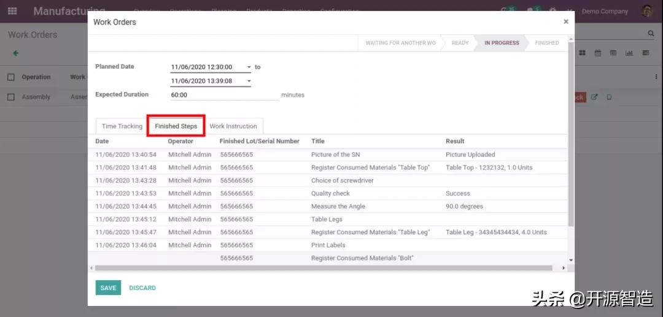The height and width of the screenshot is (317, 663).
Task: Click planned end date field 13:39:08
Action: tap(211, 81)
